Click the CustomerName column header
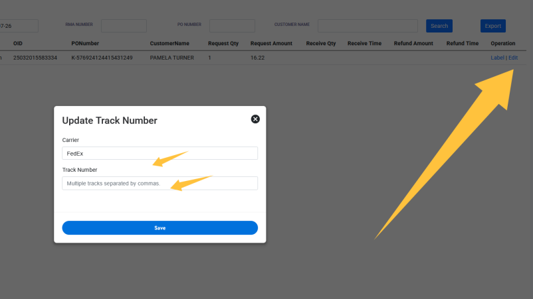 (x=169, y=43)
